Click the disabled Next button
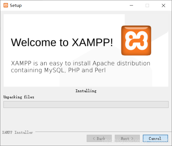This screenshot has height=146, width=172. pyautogui.click(x=127, y=138)
